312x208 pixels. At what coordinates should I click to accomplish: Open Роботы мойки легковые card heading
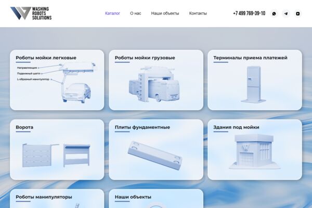coord(46,58)
